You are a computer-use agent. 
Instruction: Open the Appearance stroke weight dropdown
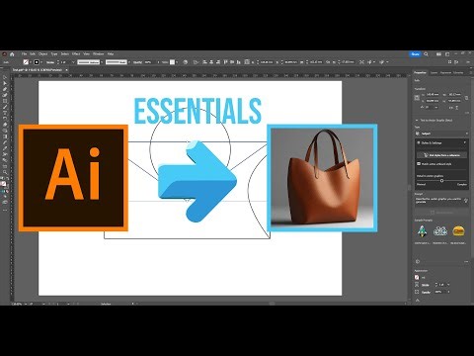click(x=448, y=285)
